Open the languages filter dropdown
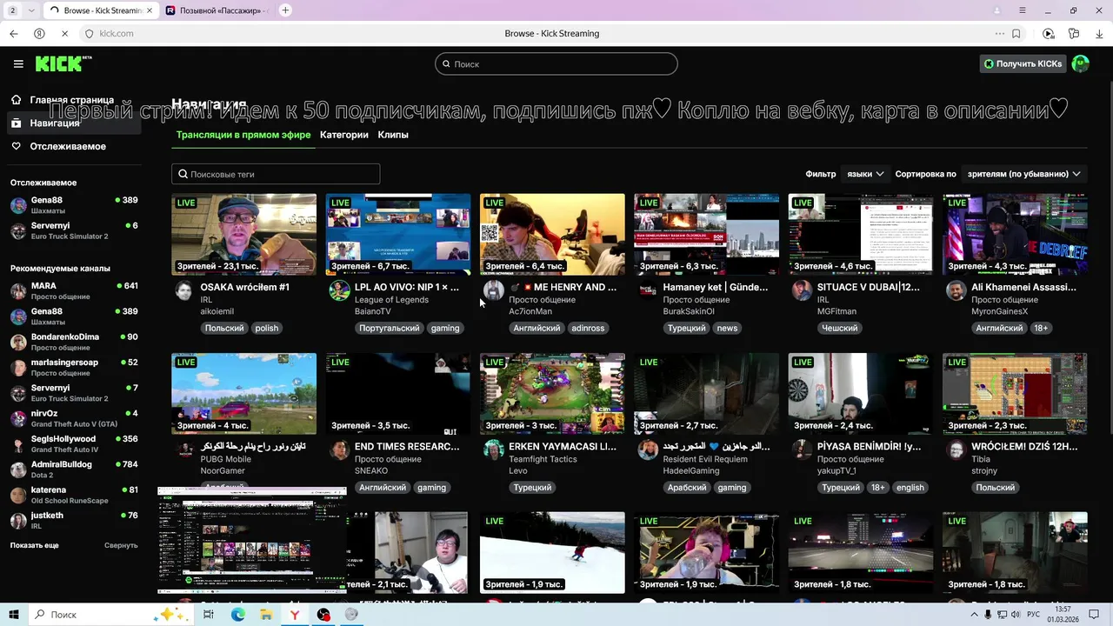Viewport: 1113px width, 626px height. (865, 174)
